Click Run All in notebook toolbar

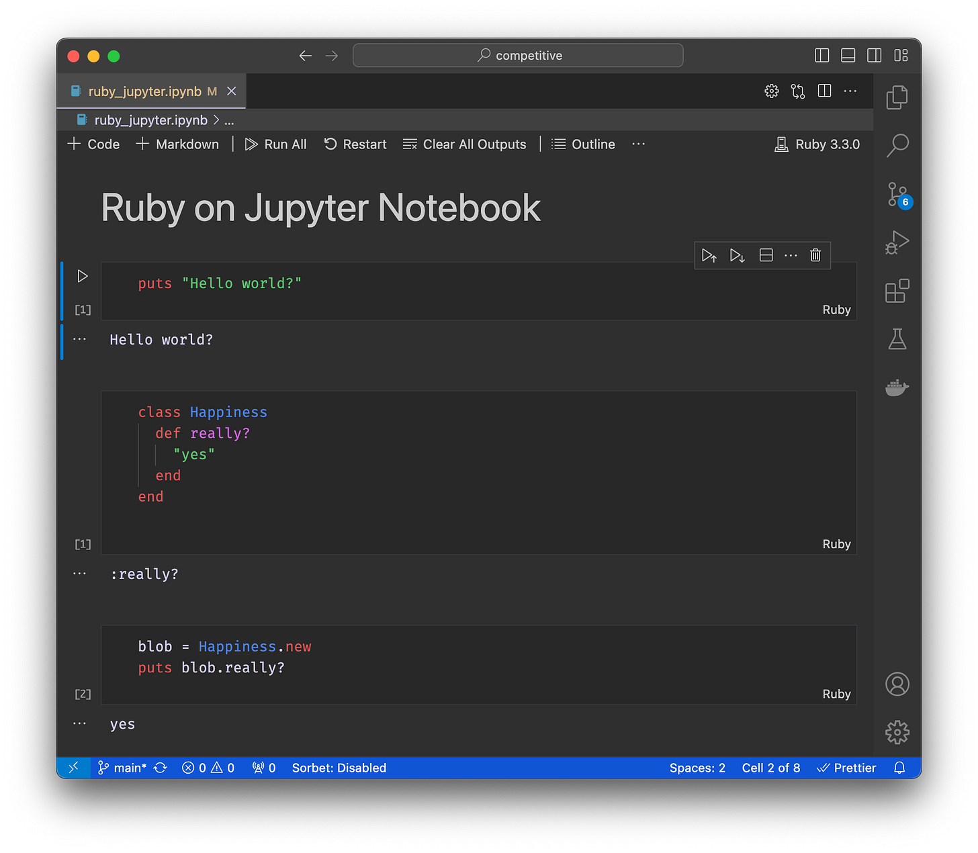click(276, 144)
